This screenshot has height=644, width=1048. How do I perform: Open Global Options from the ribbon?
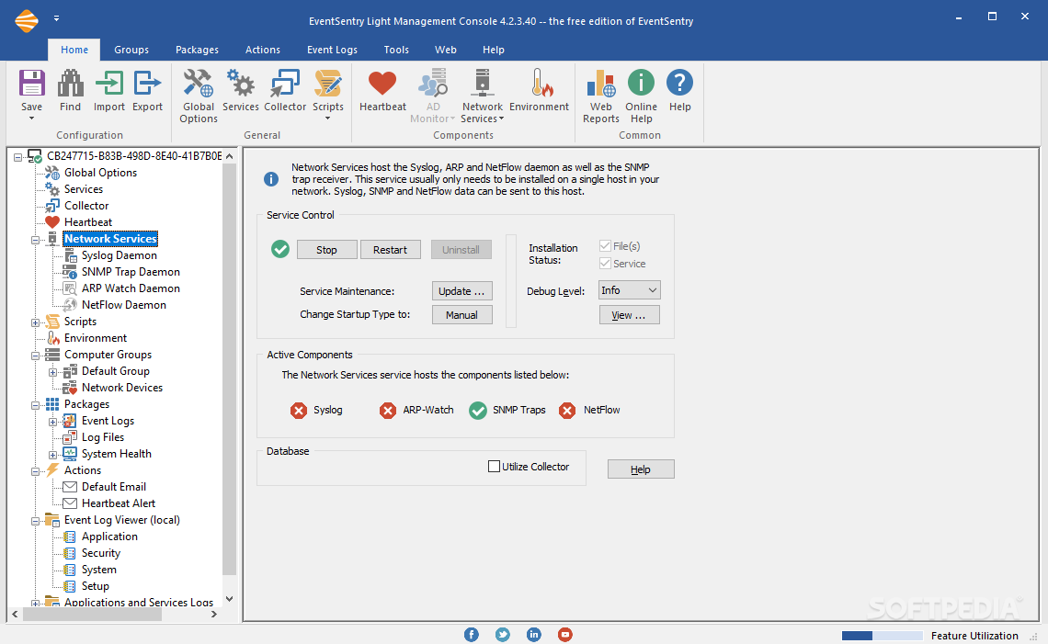pyautogui.click(x=198, y=84)
